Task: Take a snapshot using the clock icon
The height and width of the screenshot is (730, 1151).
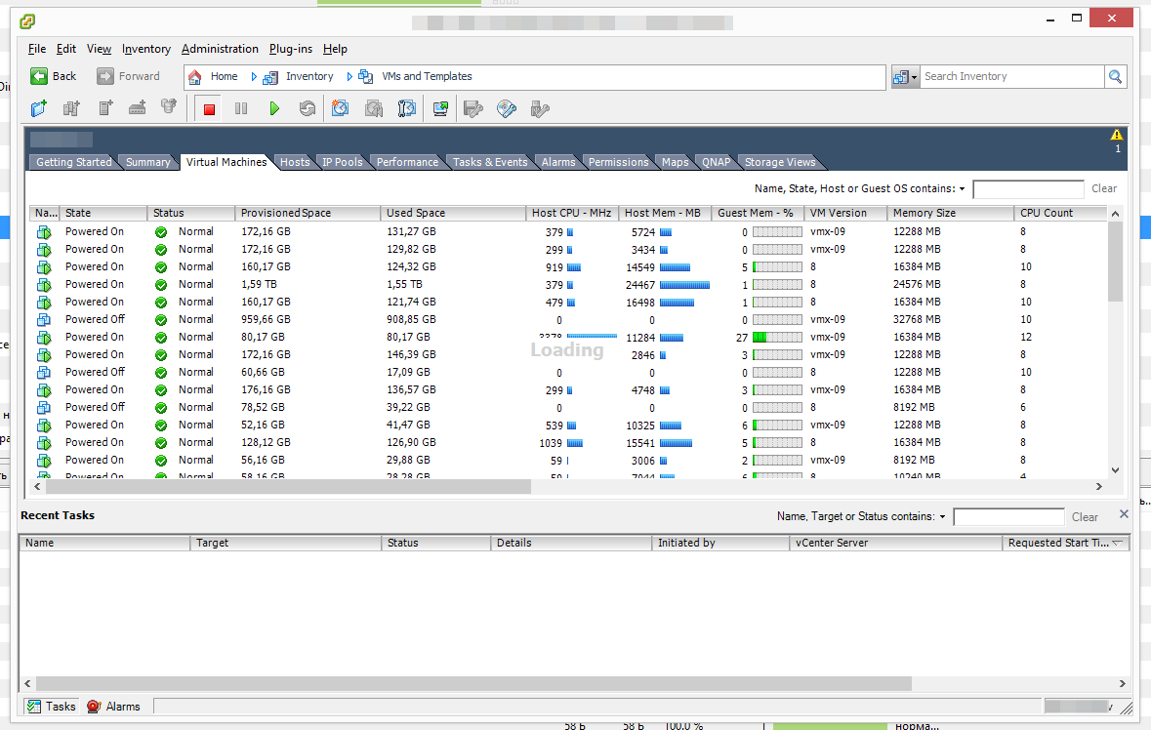Action: point(340,108)
